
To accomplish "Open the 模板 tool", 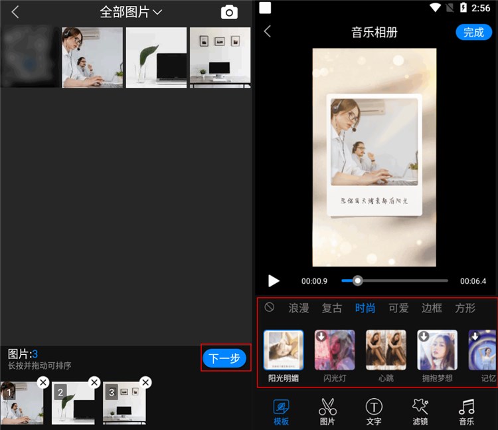I will click(281, 412).
